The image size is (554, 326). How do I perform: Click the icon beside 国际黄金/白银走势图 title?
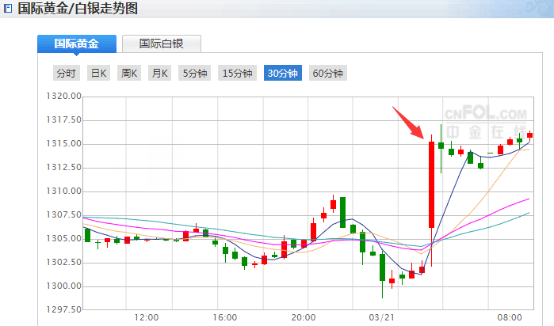point(7,9)
